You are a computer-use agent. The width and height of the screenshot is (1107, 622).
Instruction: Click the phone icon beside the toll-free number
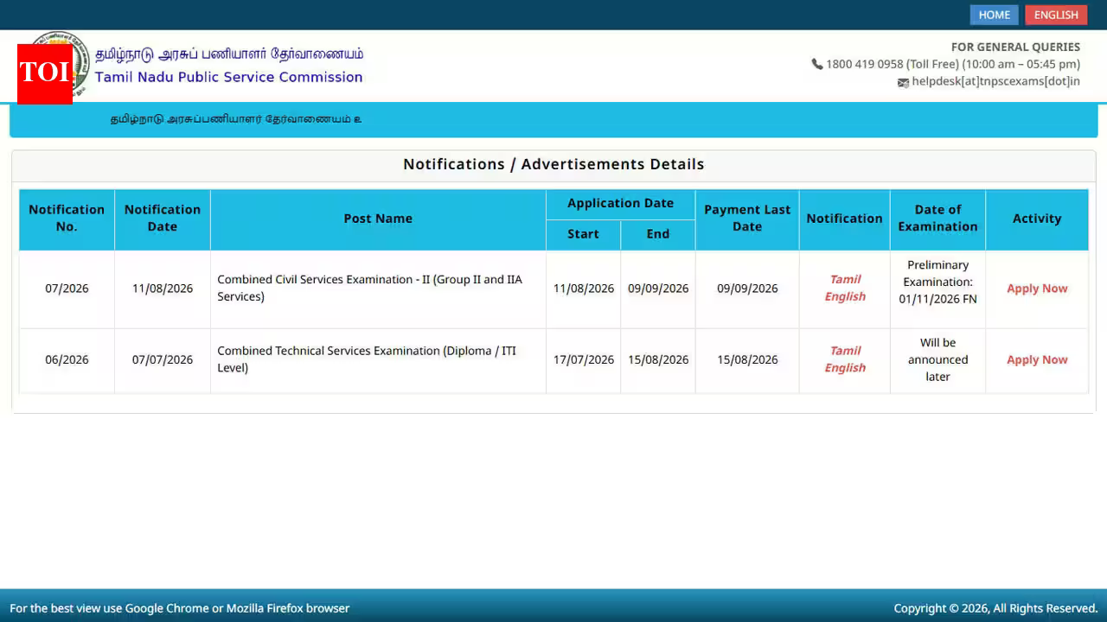(x=816, y=64)
